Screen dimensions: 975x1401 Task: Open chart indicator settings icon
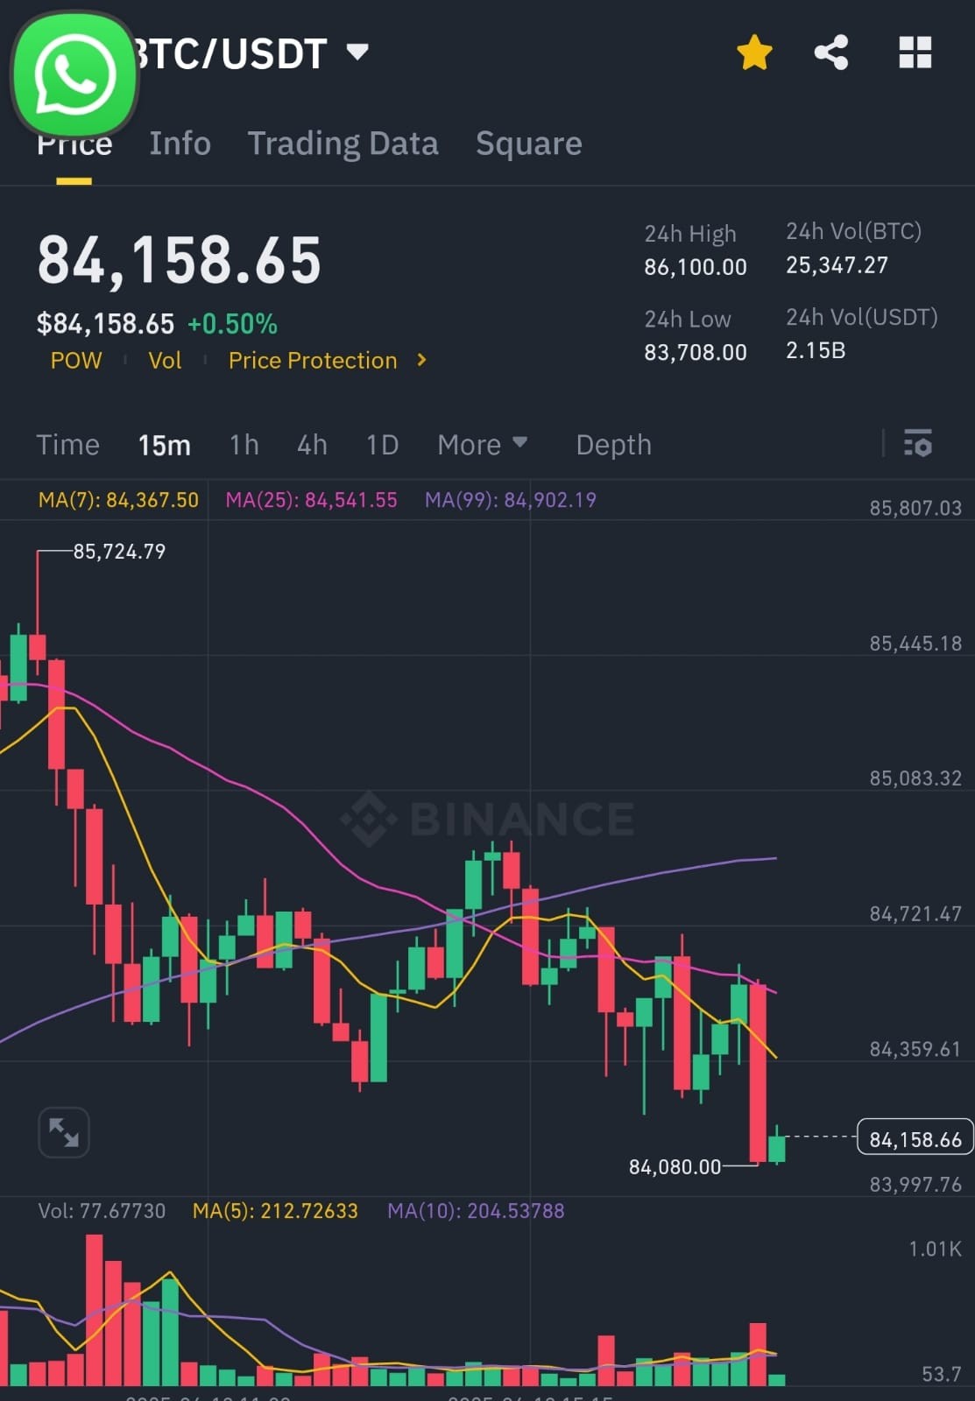point(917,444)
